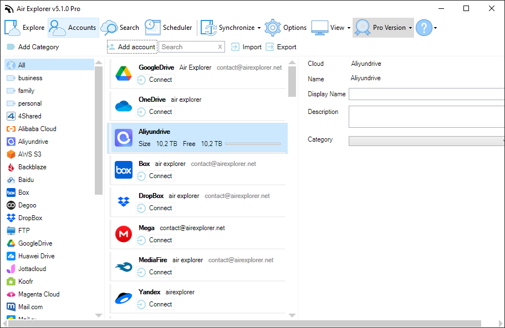Select the All category

[x=49, y=65]
